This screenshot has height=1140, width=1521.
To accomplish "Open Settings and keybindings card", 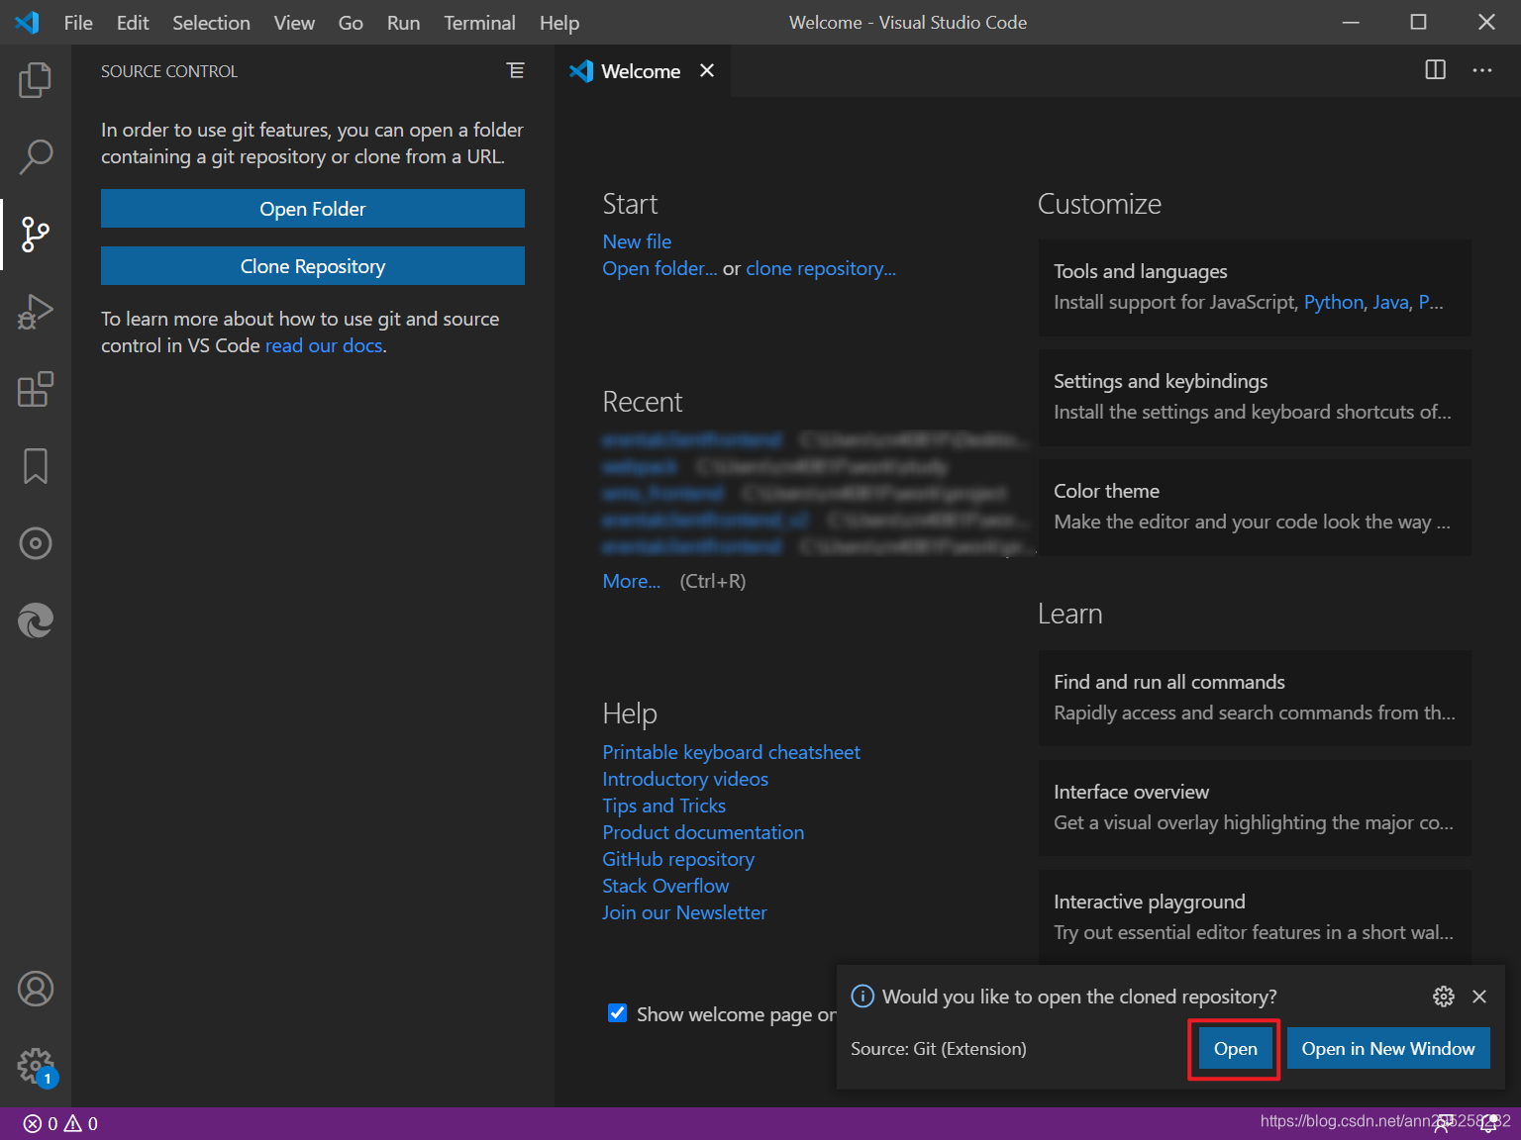I will point(1255,397).
